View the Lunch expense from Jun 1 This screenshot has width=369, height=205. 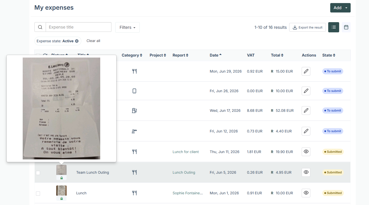click(x=306, y=193)
